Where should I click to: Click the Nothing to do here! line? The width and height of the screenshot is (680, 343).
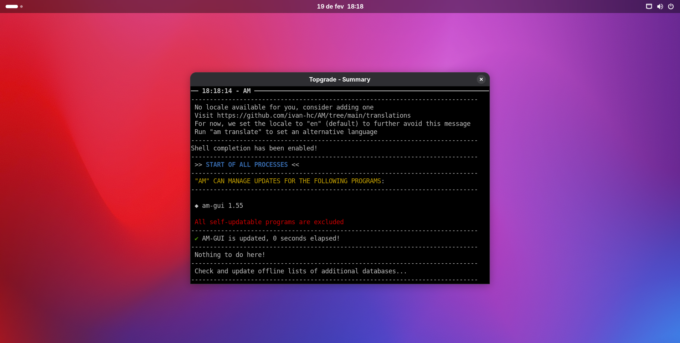click(230, 255)
